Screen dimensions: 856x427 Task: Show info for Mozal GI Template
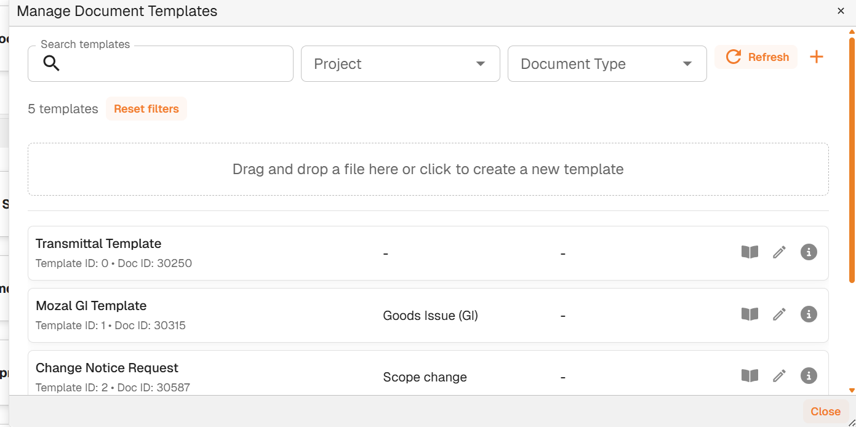[x=809, y=314]
